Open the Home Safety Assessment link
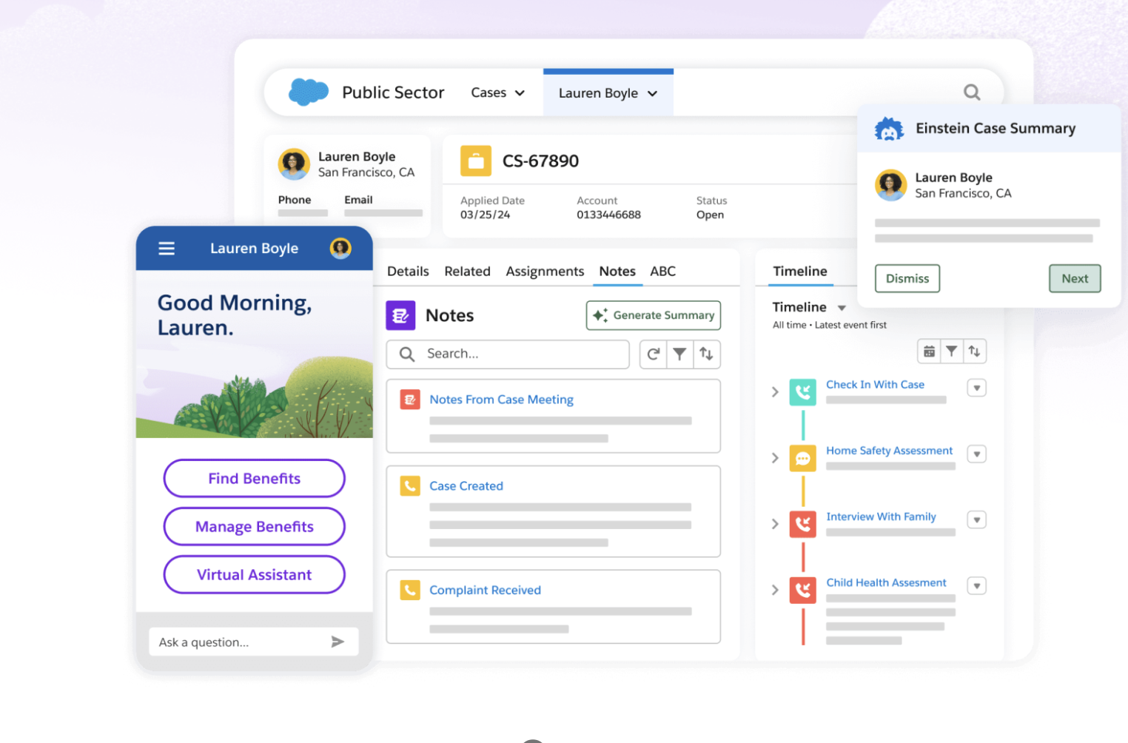Viewport: 1128px width, 743px height. point(889,451)
